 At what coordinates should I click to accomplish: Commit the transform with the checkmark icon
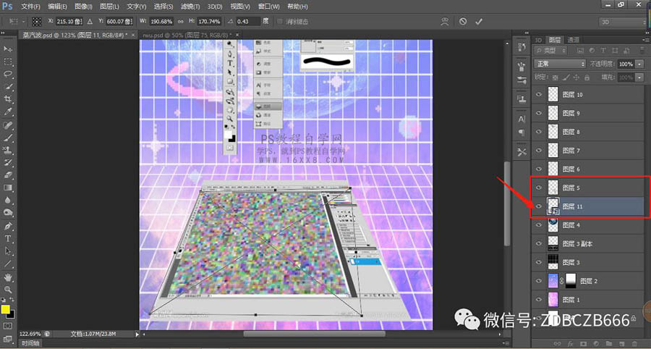pos(479,22)
